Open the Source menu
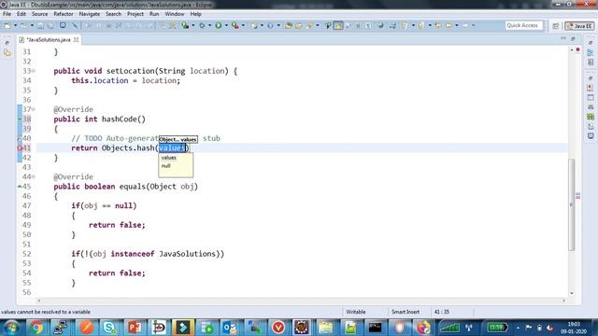598x336 pixels. point(39,14)
